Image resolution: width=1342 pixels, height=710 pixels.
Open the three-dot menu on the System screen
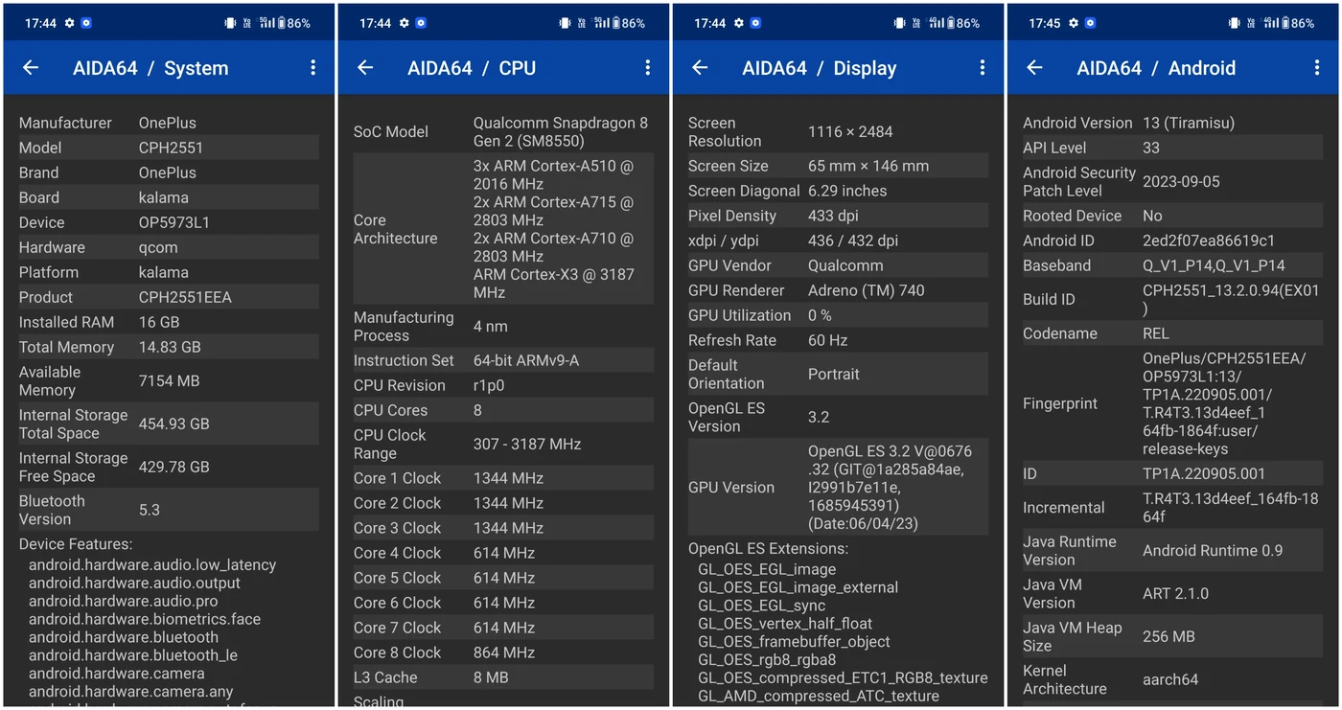click(x=312, y=68)
